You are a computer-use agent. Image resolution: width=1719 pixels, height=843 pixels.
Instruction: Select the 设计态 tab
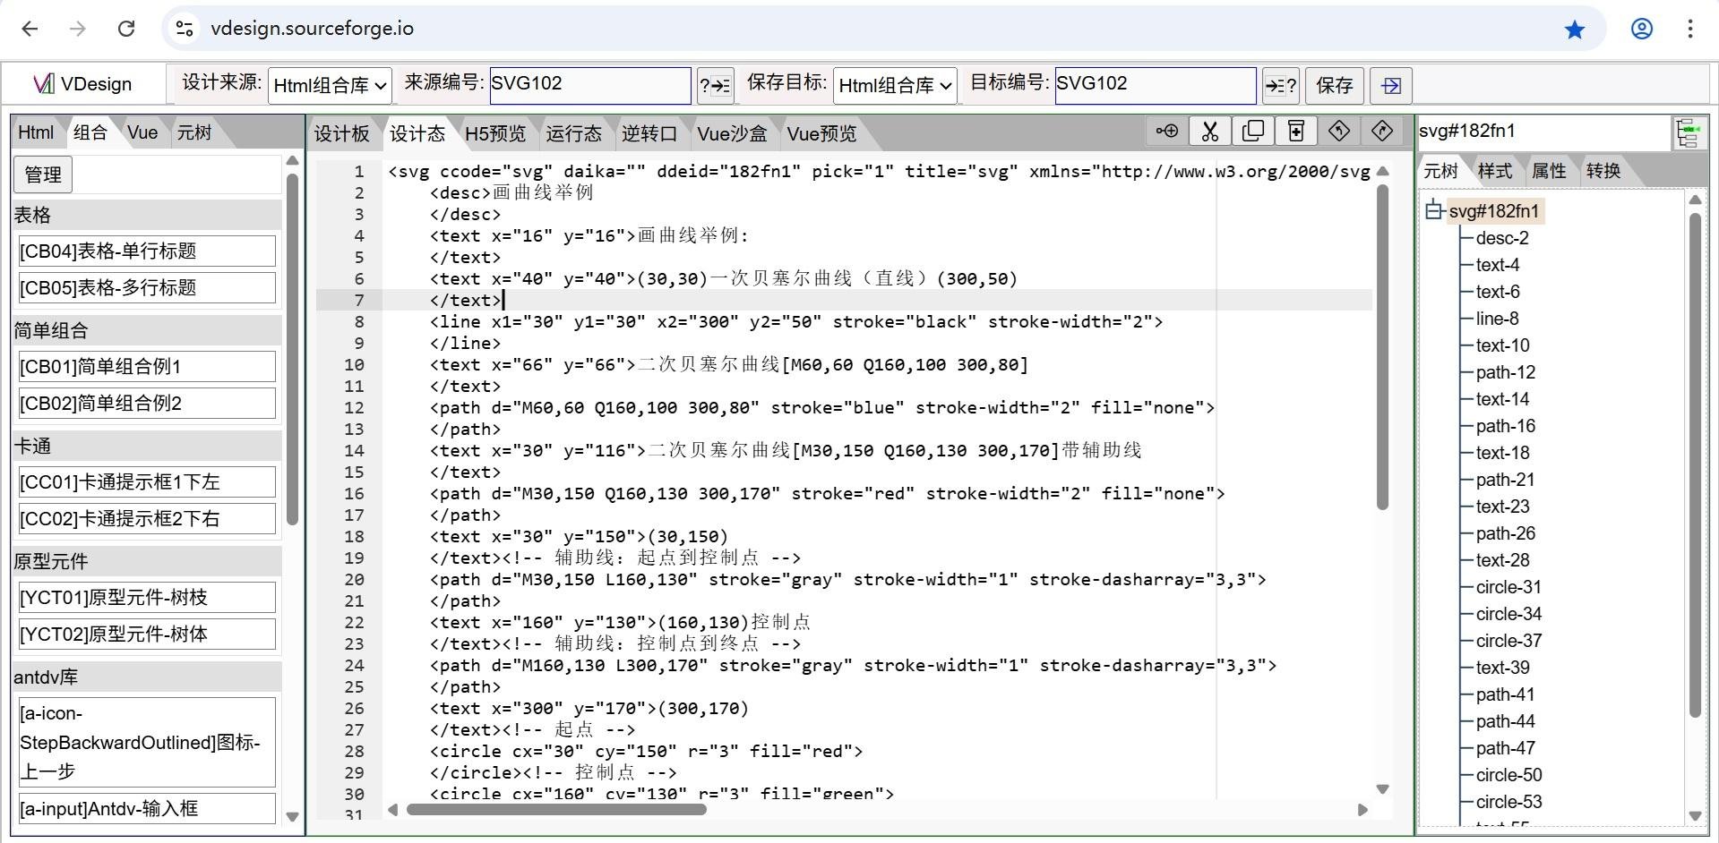pos(417,133)
